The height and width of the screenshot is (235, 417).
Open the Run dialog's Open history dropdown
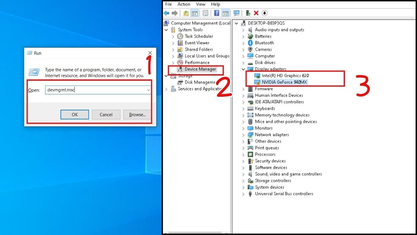tap(148, 90)
